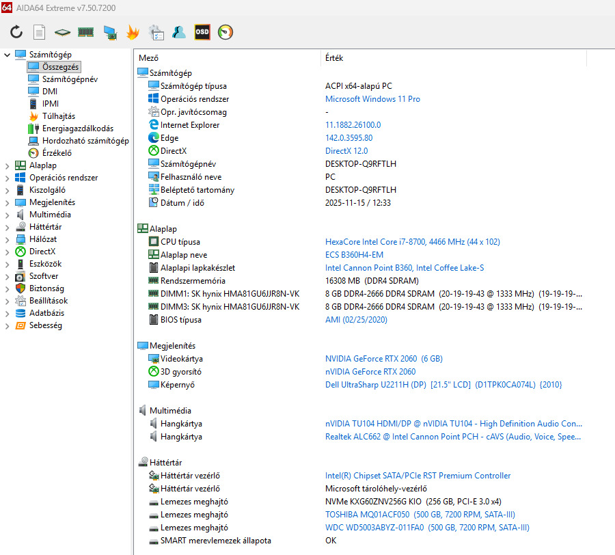
Task: Open the Intel Cannon Point B360 chipset link
Action: point(405,267)
